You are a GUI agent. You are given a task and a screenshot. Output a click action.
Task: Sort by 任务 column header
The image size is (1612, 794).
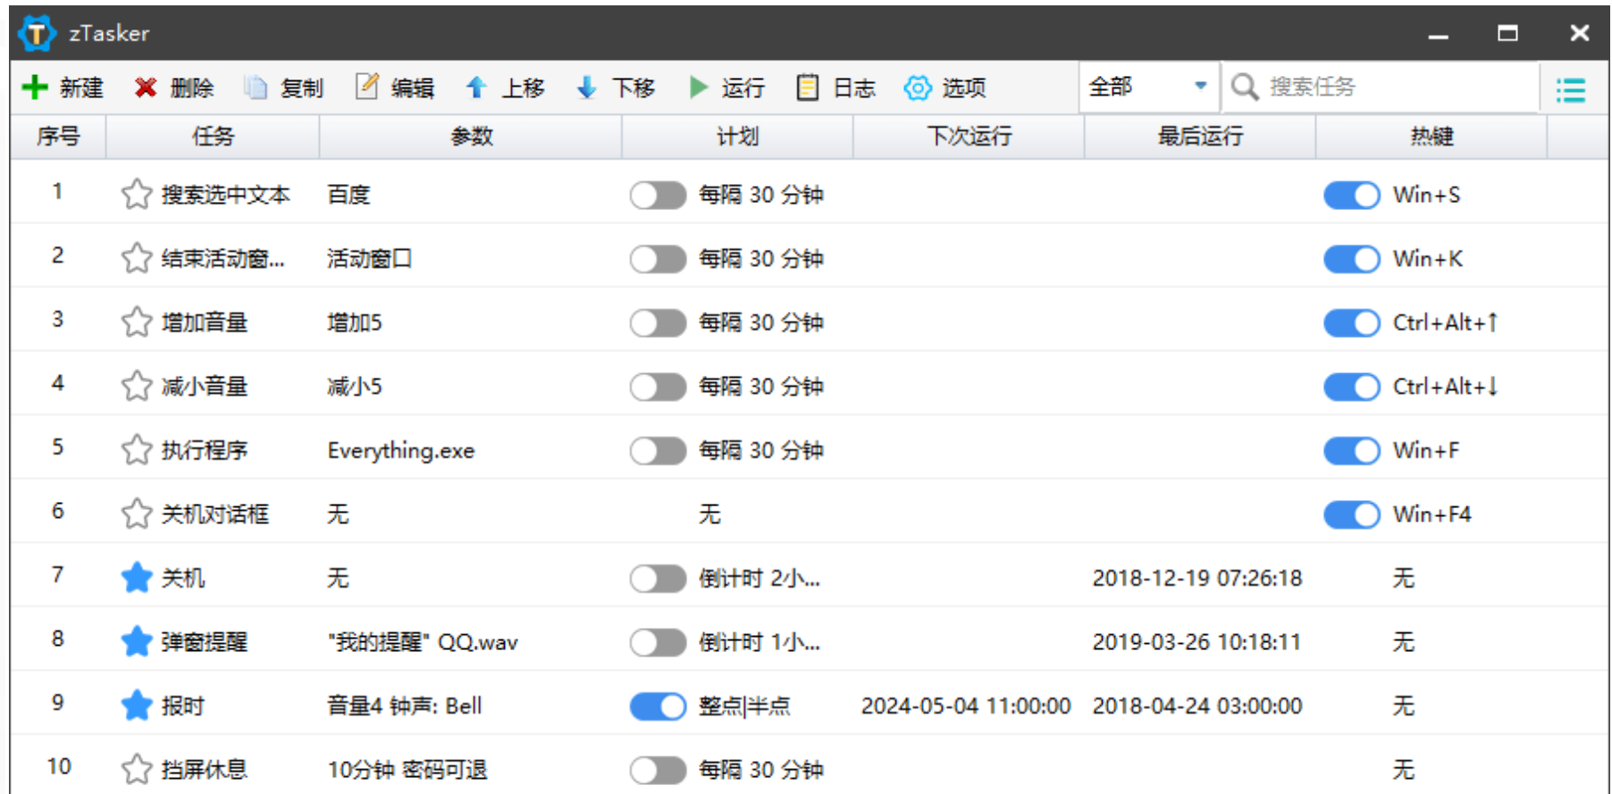[213, 137]
